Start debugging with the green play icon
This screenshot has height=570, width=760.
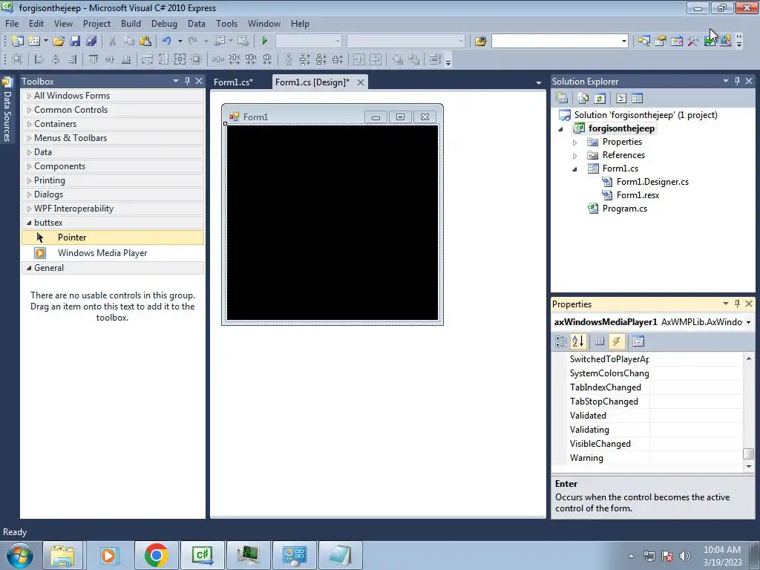tap(265, 42)
